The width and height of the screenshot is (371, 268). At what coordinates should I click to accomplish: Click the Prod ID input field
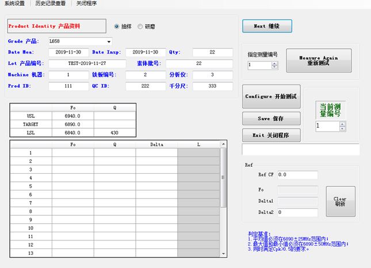68,86
